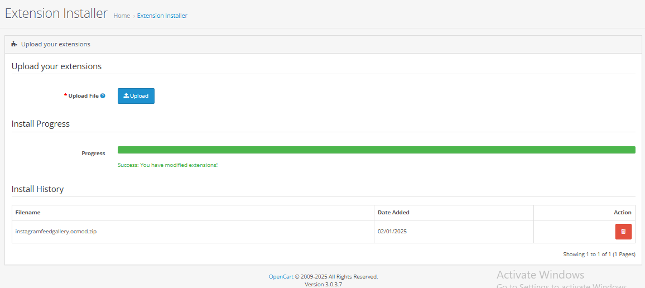Go to the Home breadcrumb
Image resolution: width=645 pixels, height=288 pixels.
point(122,16)
